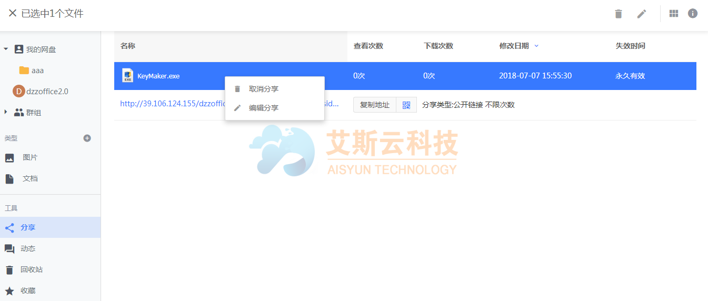Click the 永久有效 expiry cell
This screenshot has height=301, width=708.
(630, 76)
